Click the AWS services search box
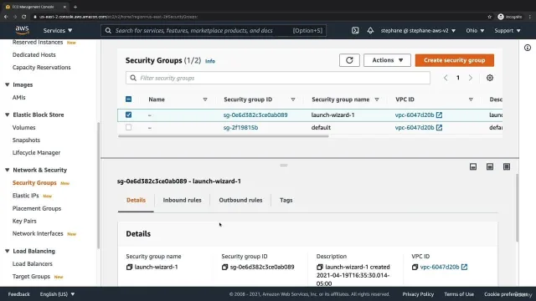This screenshot has height=301, width=536. pos(214,30)
